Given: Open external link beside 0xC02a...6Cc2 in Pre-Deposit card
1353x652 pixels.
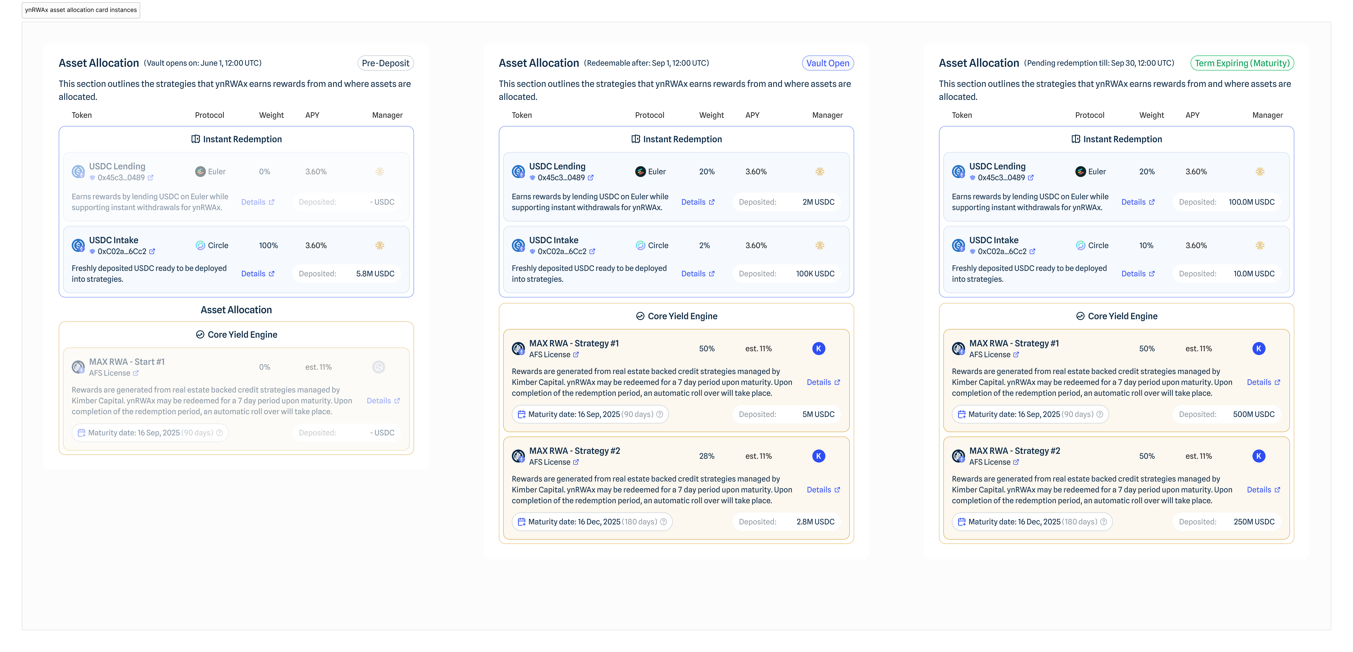Looking at the screenshot, I should point(152,251).
